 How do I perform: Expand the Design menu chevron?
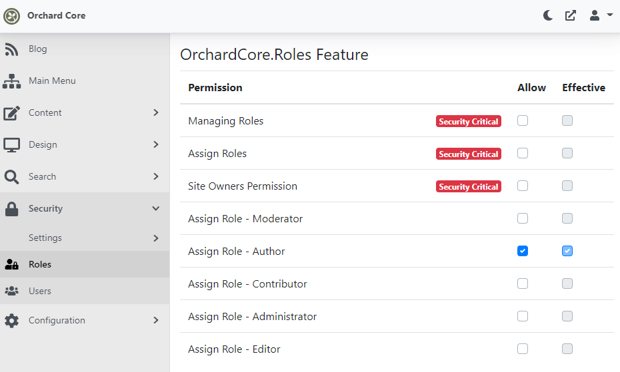[156, 144]
